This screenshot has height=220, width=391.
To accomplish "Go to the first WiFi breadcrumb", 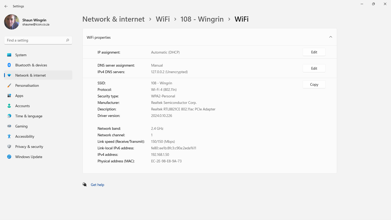I will 163,19.
